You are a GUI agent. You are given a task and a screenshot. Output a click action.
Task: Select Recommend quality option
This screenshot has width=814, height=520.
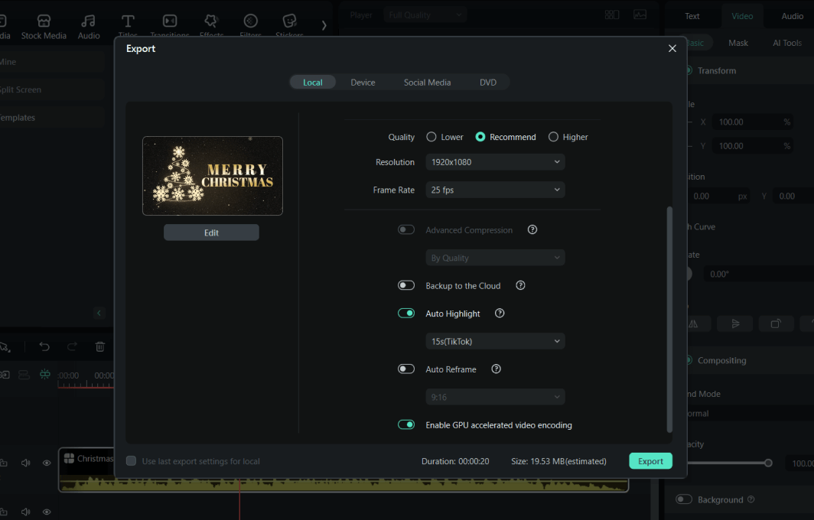(x=480, y=137)
